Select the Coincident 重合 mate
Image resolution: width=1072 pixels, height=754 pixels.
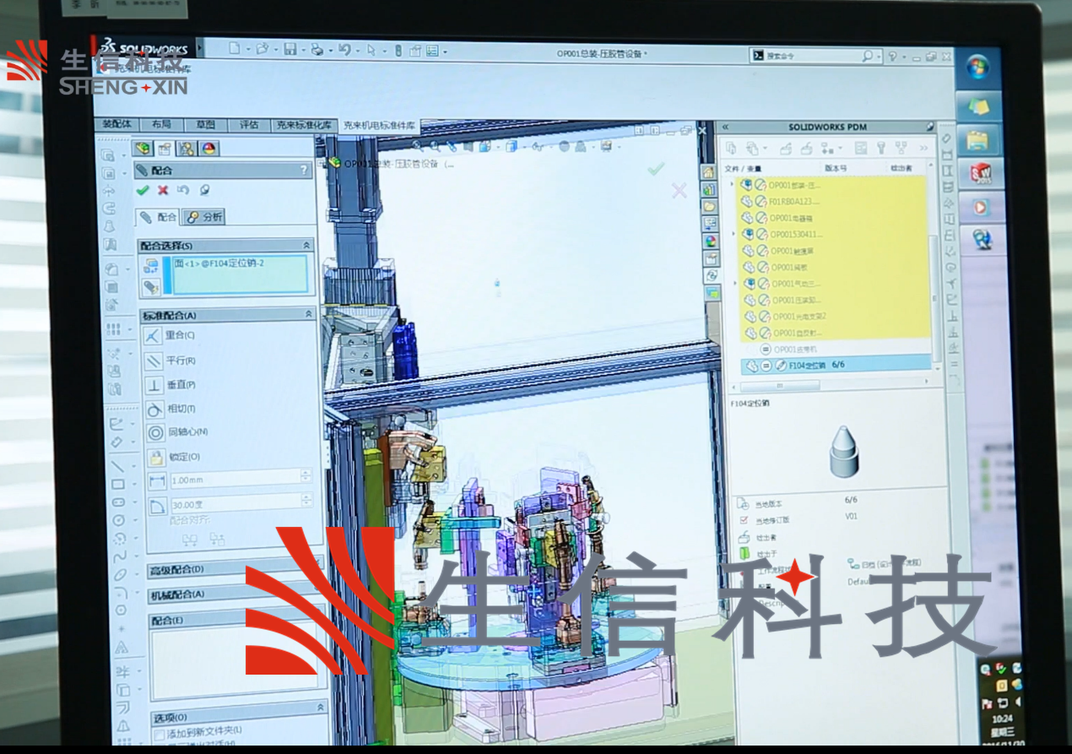click(x=154, y=336)
